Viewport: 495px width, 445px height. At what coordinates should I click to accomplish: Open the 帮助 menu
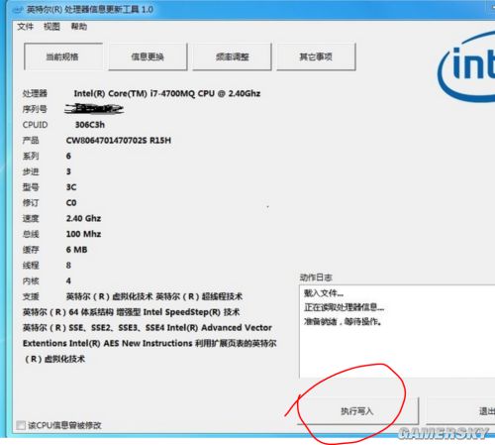point(79,27)
